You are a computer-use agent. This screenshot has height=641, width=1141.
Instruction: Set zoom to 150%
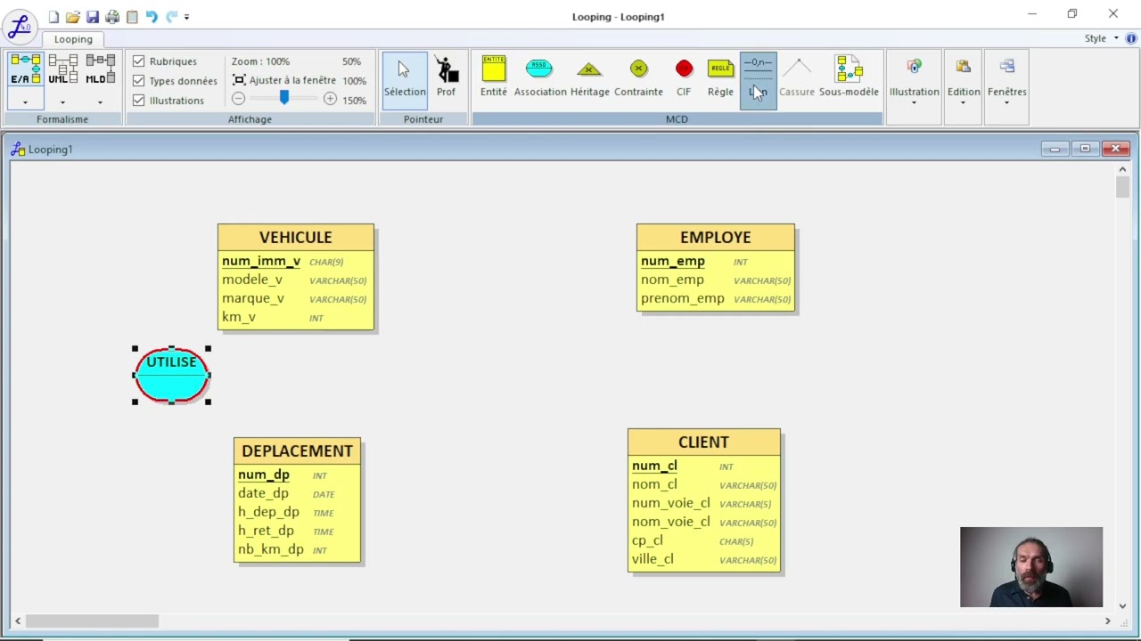(x=354, y=101)
